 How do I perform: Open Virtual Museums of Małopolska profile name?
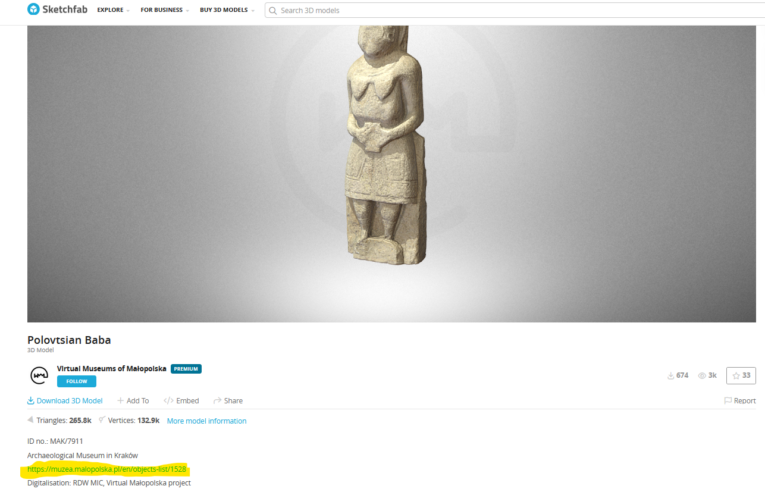pyautogui.click(x=111, y=369)
